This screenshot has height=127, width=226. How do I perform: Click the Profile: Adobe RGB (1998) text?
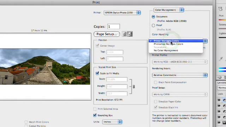point(172,21)
